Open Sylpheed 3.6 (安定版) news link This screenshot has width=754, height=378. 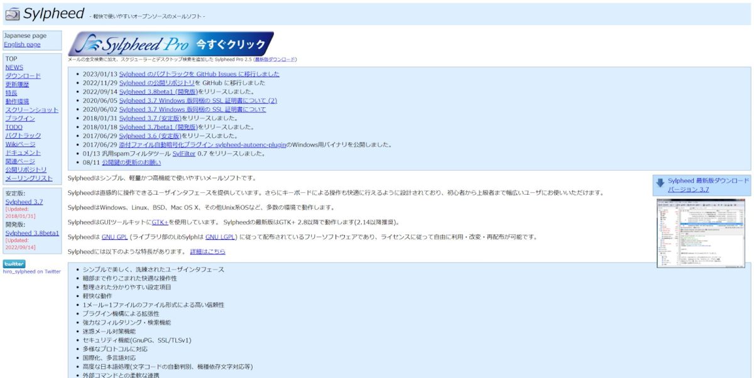point(150,136)
